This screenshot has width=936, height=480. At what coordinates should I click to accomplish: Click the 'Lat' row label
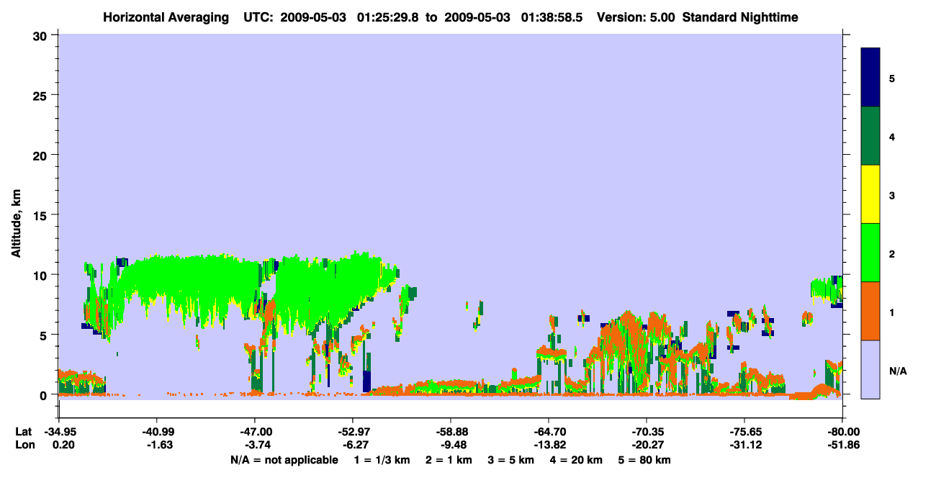click(24, 432)
